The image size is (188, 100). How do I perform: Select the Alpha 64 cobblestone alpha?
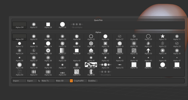[x=77, y=73]
